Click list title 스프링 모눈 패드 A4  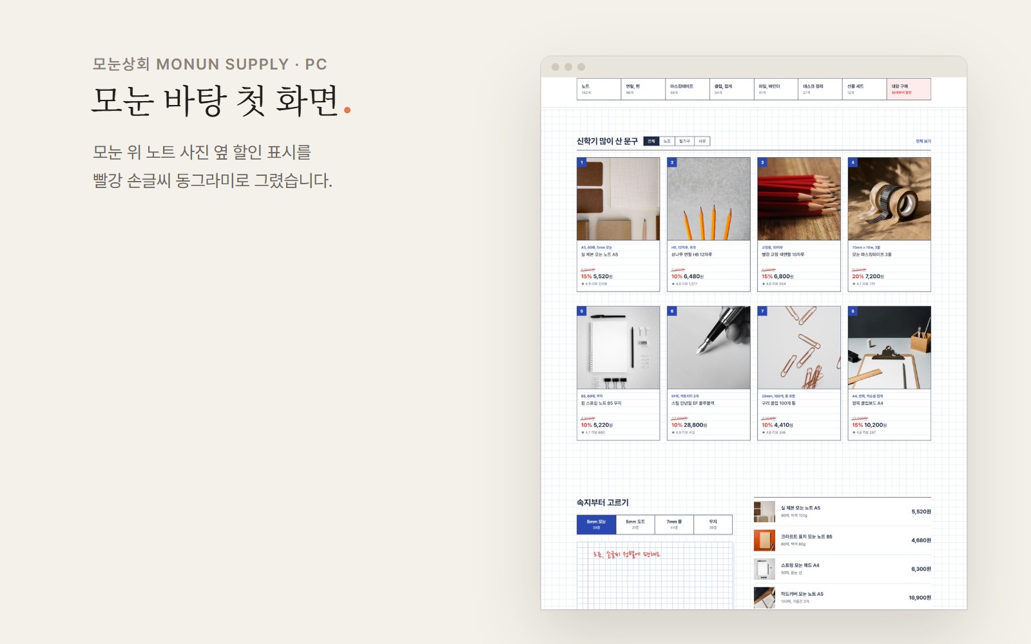coord(800,565)
